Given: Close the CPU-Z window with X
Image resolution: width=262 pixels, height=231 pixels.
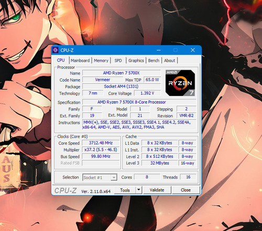Looking at the screenshot, I should coord(193,50).
